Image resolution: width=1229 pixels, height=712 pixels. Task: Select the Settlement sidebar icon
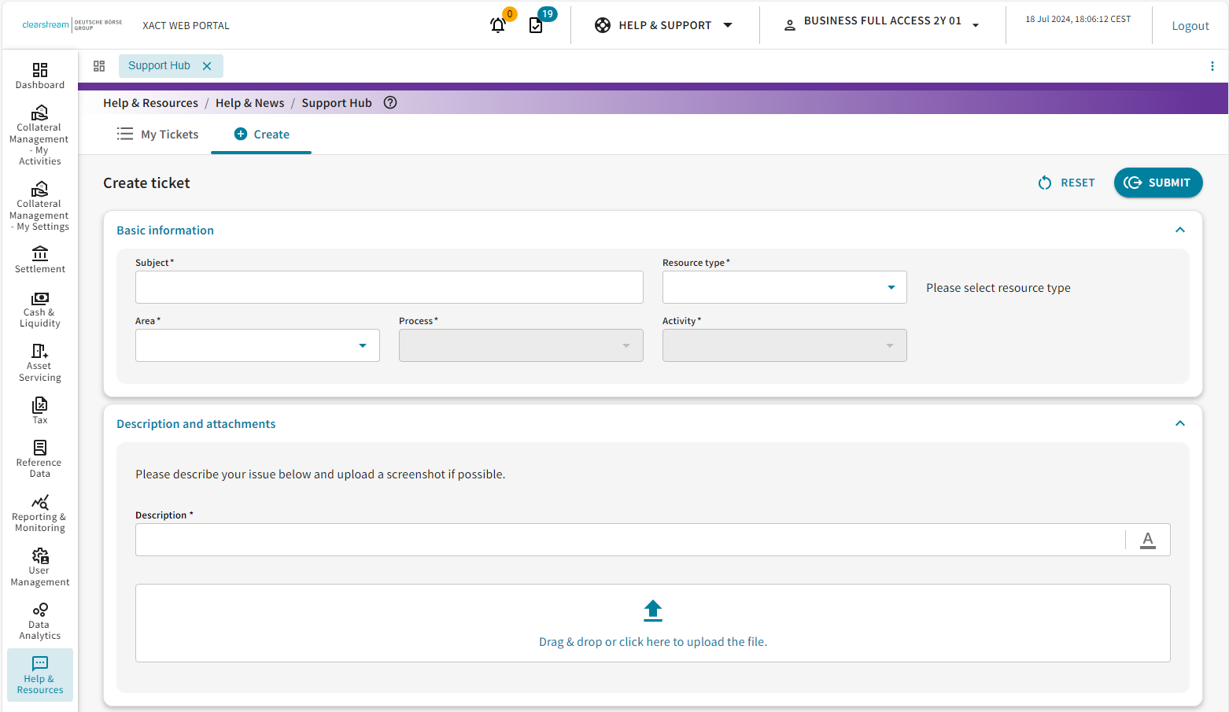coord(39,258)
